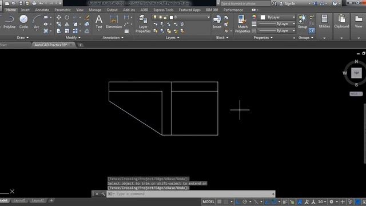Select the Offset tool in Modify
The image size is (366, 206).
(x=87, y=31)
